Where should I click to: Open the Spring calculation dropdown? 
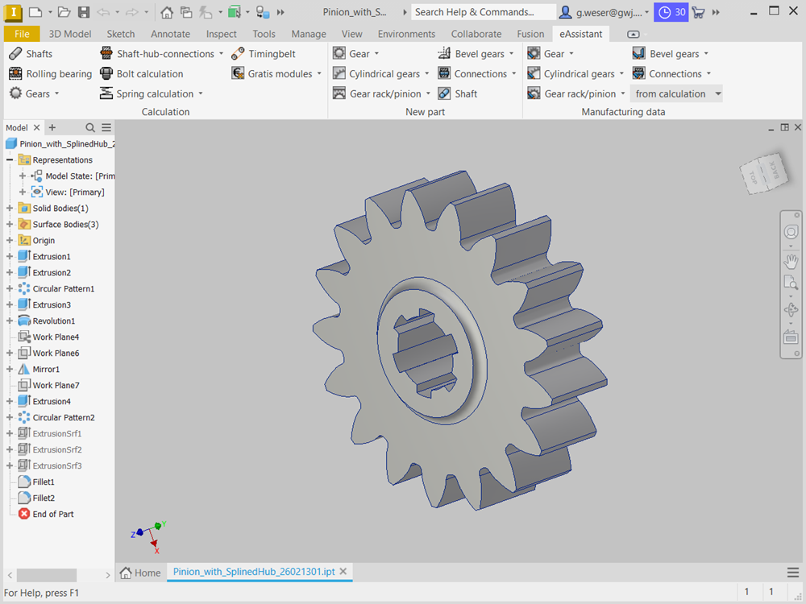click(201, 94)
